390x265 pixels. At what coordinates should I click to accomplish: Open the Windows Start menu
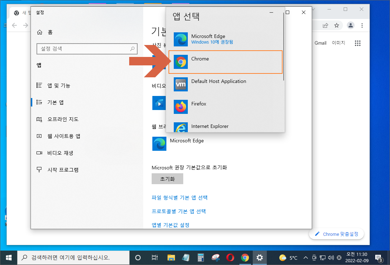8,258
